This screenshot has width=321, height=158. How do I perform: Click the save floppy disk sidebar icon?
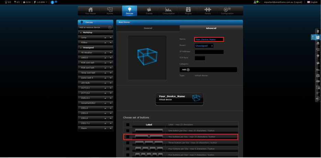tap(318, 37)
